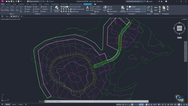
Task: Toggle ortho mode in status bar
Action: (130, 104)
